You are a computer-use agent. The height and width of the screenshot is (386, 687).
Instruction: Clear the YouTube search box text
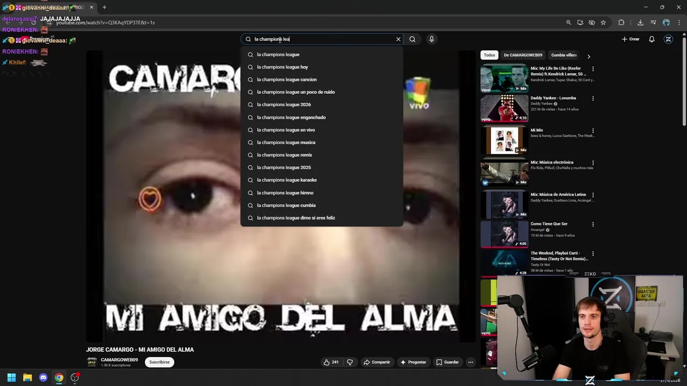(398, 39)
